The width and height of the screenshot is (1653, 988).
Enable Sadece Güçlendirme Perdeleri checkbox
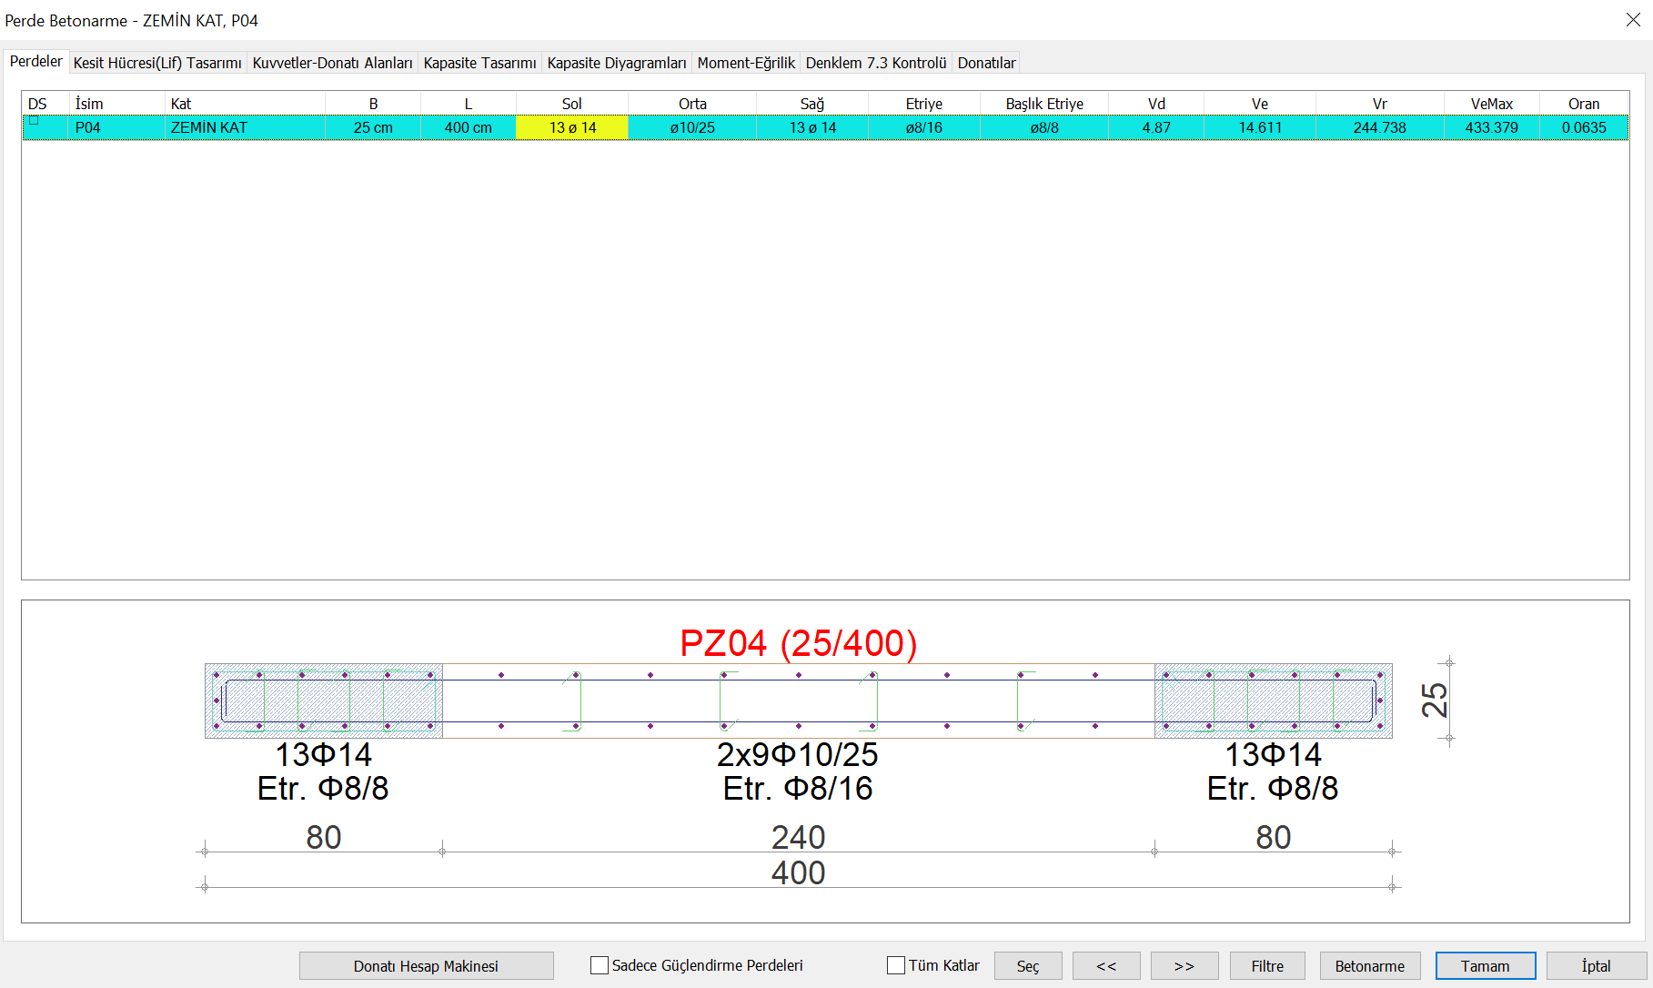tap(600, 965)
